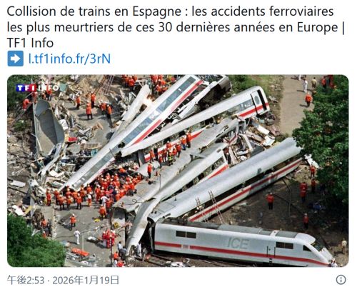Image resolution: width=357 pixels, height=287 pixels.
Task: Click the rescuers standing atop the wrecked carriage
Action: [x=170, y=148]
